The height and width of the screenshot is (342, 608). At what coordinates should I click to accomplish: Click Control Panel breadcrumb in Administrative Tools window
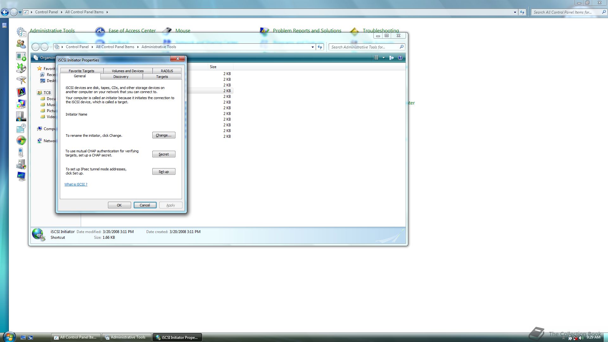click(77, 47)
